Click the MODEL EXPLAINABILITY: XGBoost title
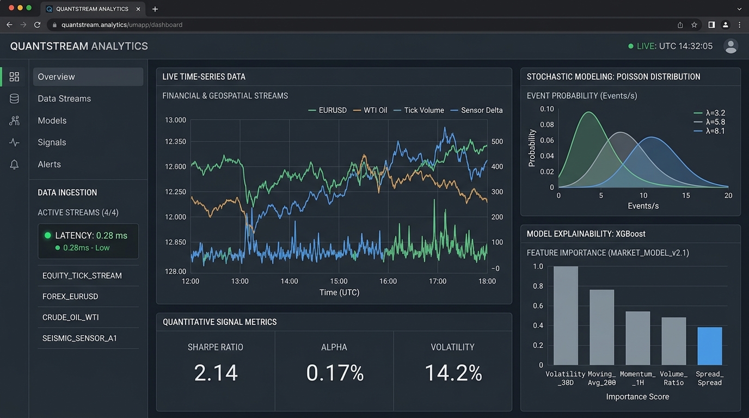This screenshot has height=418, width=749. coord(586,234)
